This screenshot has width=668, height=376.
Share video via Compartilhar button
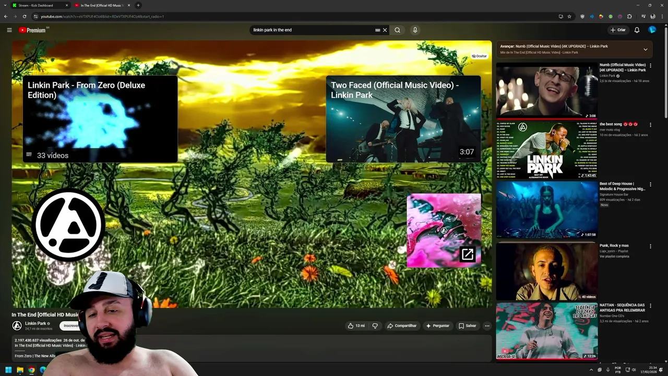(x=402, y=326)
